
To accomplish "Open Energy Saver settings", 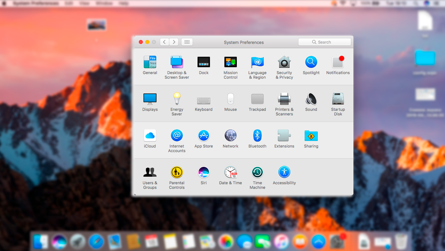I will [176, 104].
